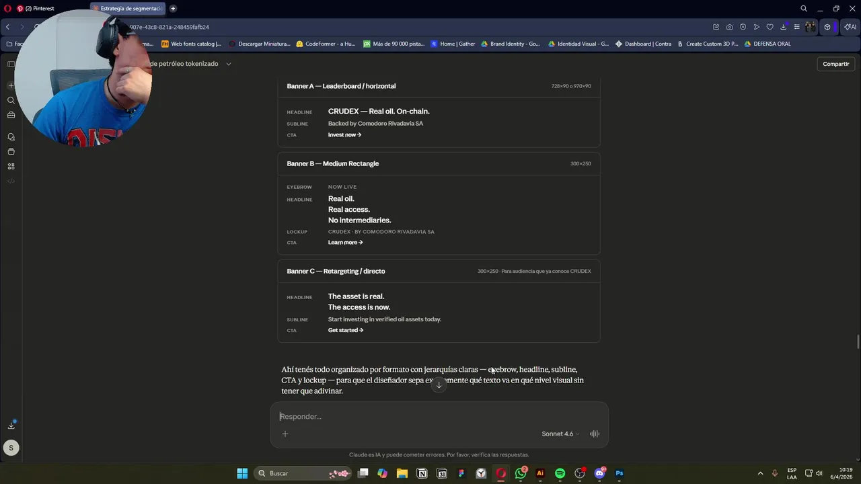
Task: Click the 'Banner C — Retargeting / directo' heading
Action: pos(336,271)
